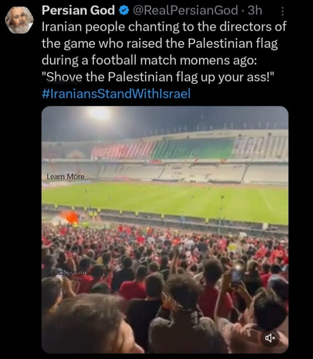Open the tweet's three-dot more menu
Image resolution: width=313 pixels, height=359 pixels.
[283, 11]
